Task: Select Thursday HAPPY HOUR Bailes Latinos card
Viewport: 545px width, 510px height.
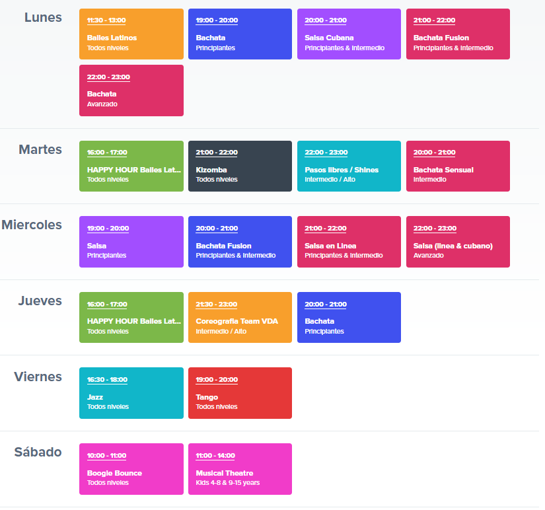Action: pos(131,317)
